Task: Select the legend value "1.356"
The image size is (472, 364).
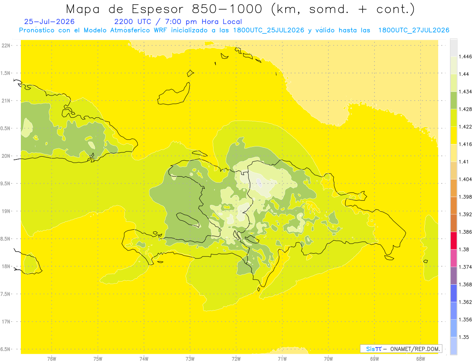Action: (465, 320)
